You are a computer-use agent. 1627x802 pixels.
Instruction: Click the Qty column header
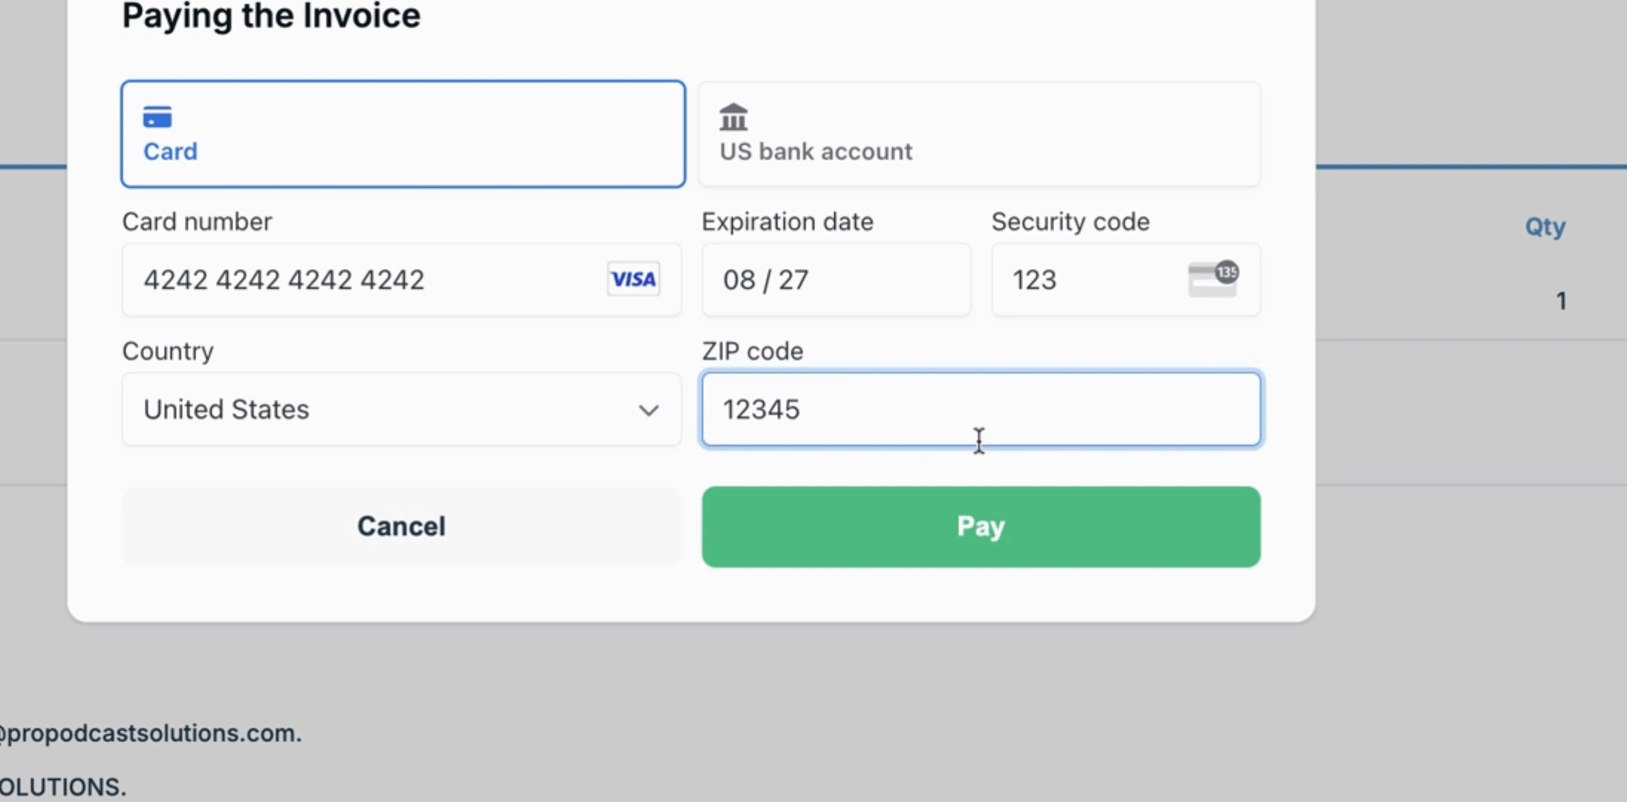1545,226
